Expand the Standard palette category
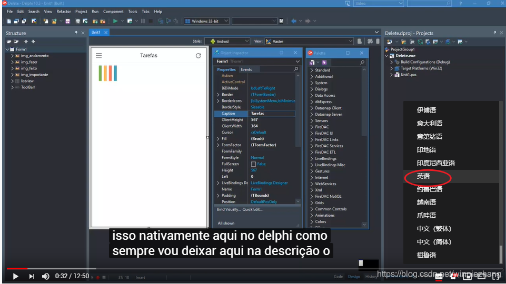 tap(311, 70)
